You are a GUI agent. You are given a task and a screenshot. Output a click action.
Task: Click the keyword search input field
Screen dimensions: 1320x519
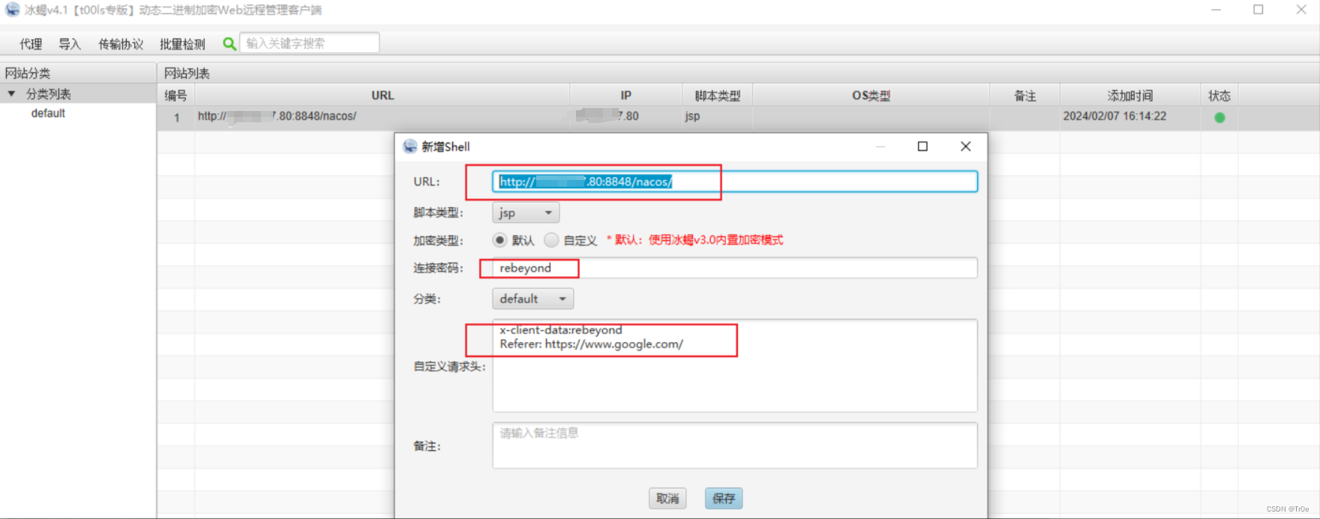pyautogui.click(x=309, y=43)
